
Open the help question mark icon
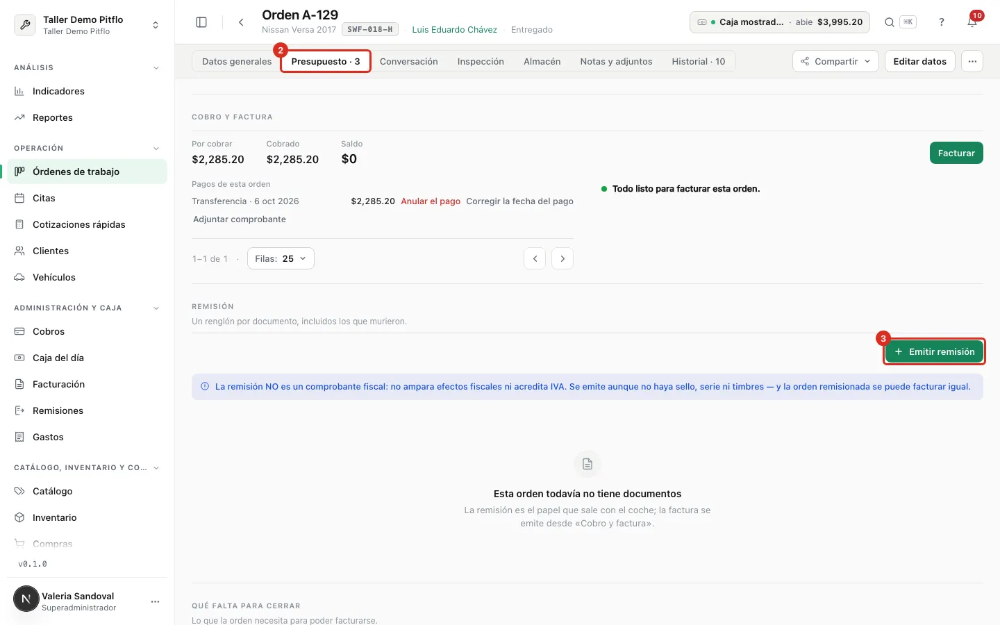pyautogui.click(x=942, y=22)
